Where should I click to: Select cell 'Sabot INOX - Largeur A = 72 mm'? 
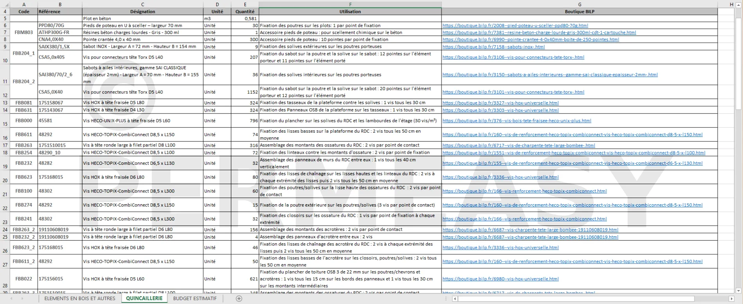pos(143,47)
